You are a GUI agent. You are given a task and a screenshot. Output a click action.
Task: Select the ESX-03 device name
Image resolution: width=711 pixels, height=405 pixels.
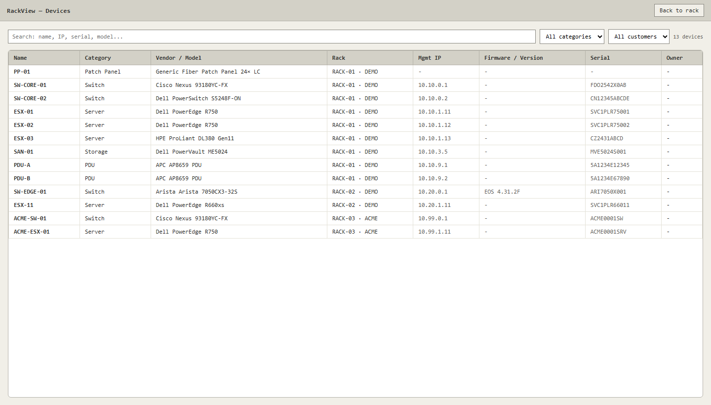(x=24, y=138)
